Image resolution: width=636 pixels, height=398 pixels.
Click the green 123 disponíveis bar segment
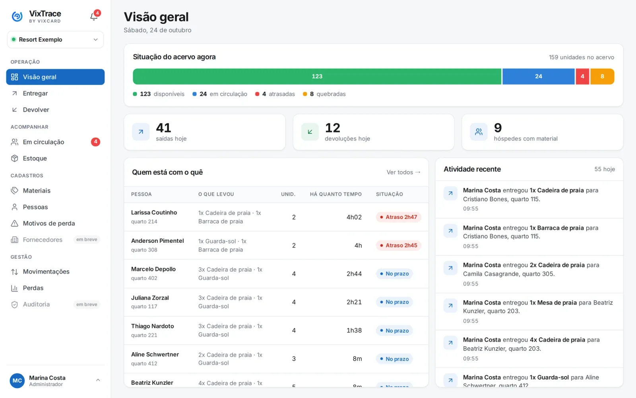[x=317, y=76]
